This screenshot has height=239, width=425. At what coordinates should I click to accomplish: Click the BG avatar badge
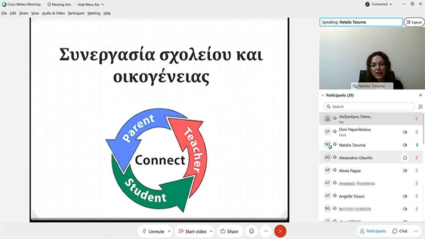pyautogui.click(x=327, y=208)
